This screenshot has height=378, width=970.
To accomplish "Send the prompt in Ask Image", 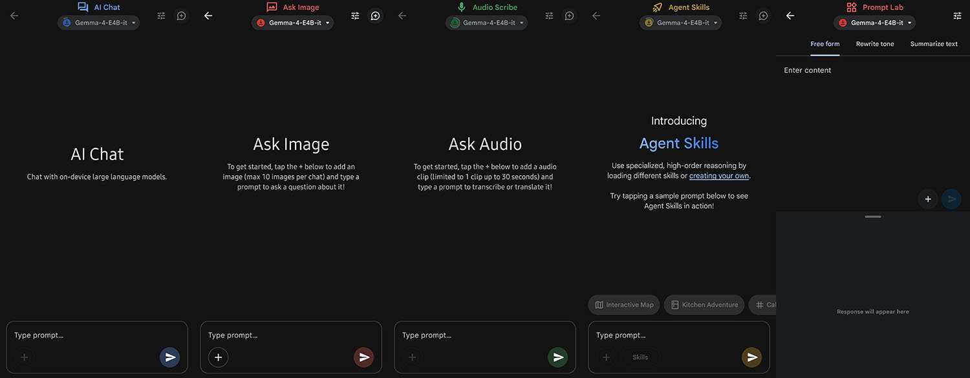I will coord(364,357).
